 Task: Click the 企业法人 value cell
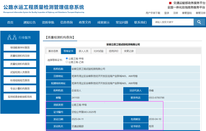tap(97, 91)
